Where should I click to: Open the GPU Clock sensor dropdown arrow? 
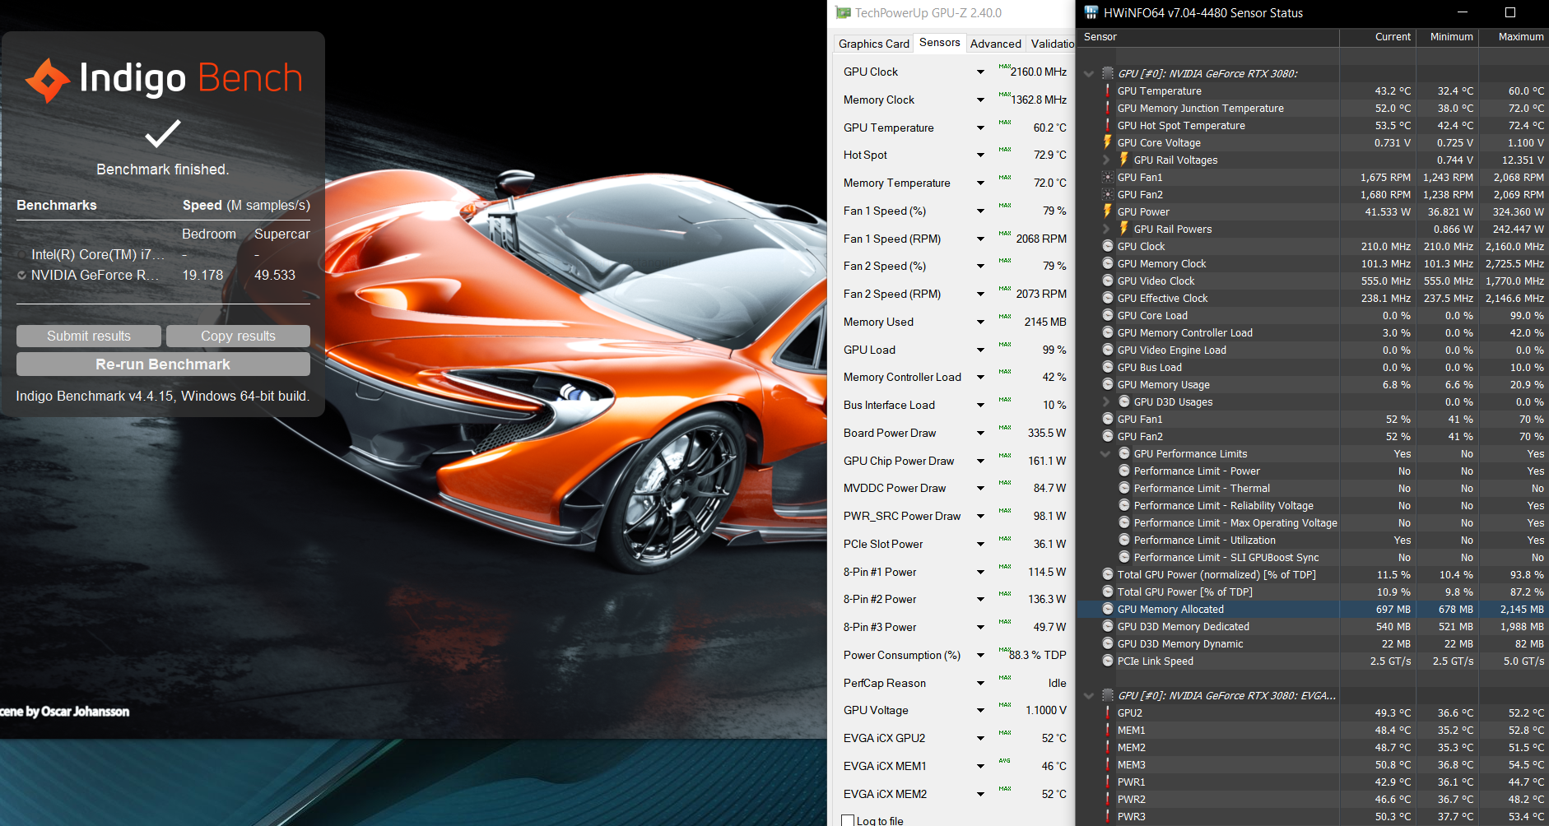click(x=980, y=72)
